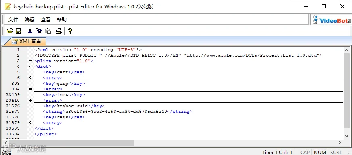
Task: Expand the inet array on line 23410
Action: (x=31, y=100)
